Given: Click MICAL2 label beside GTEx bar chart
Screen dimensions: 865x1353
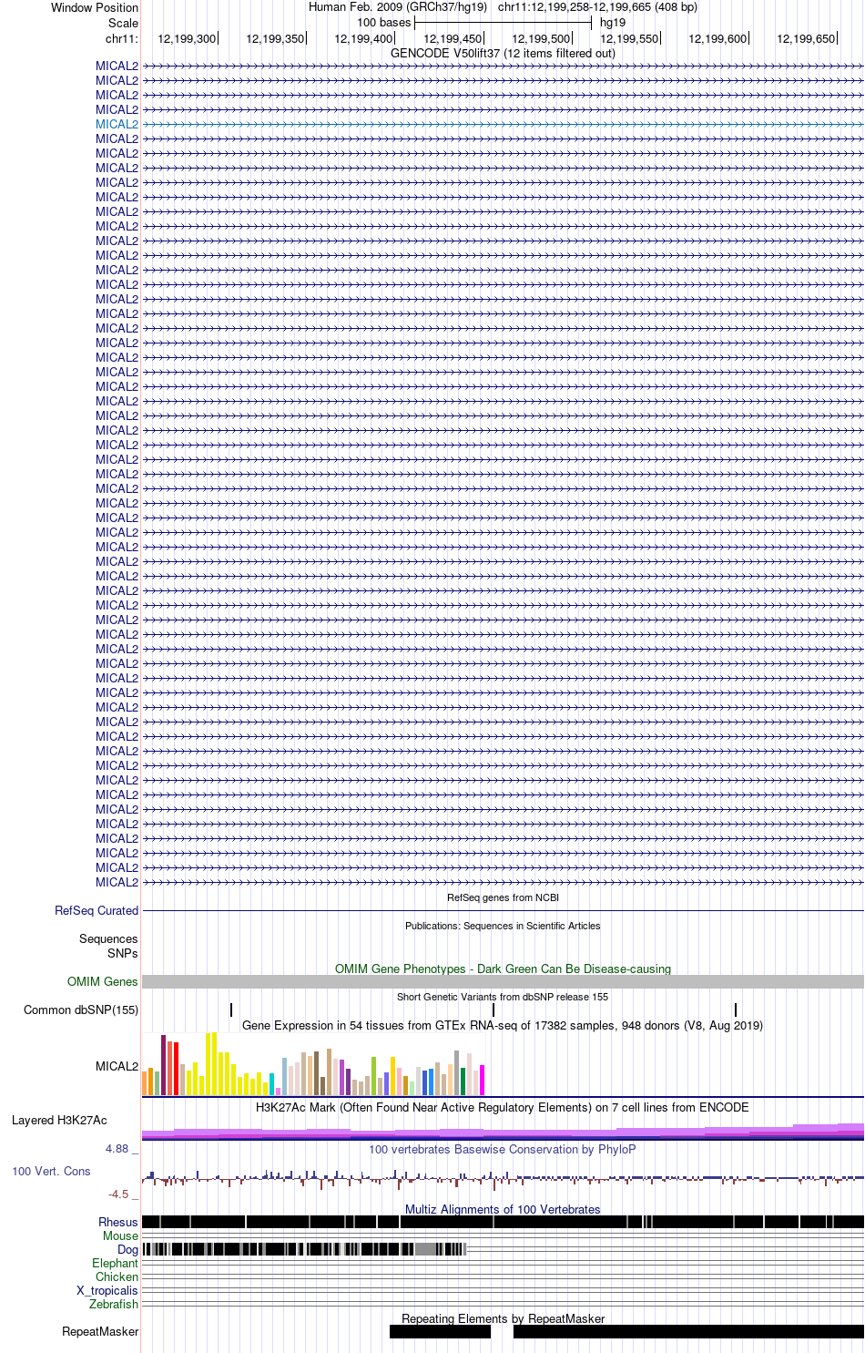Looking at the screenshot, I should coord(117,1067).
